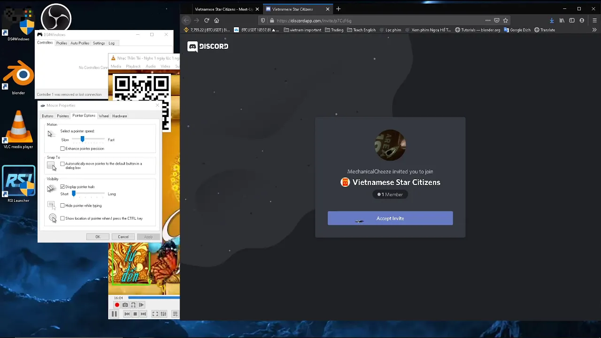
Task: Open Trading bookmarks folder
Action: point(334,30)
